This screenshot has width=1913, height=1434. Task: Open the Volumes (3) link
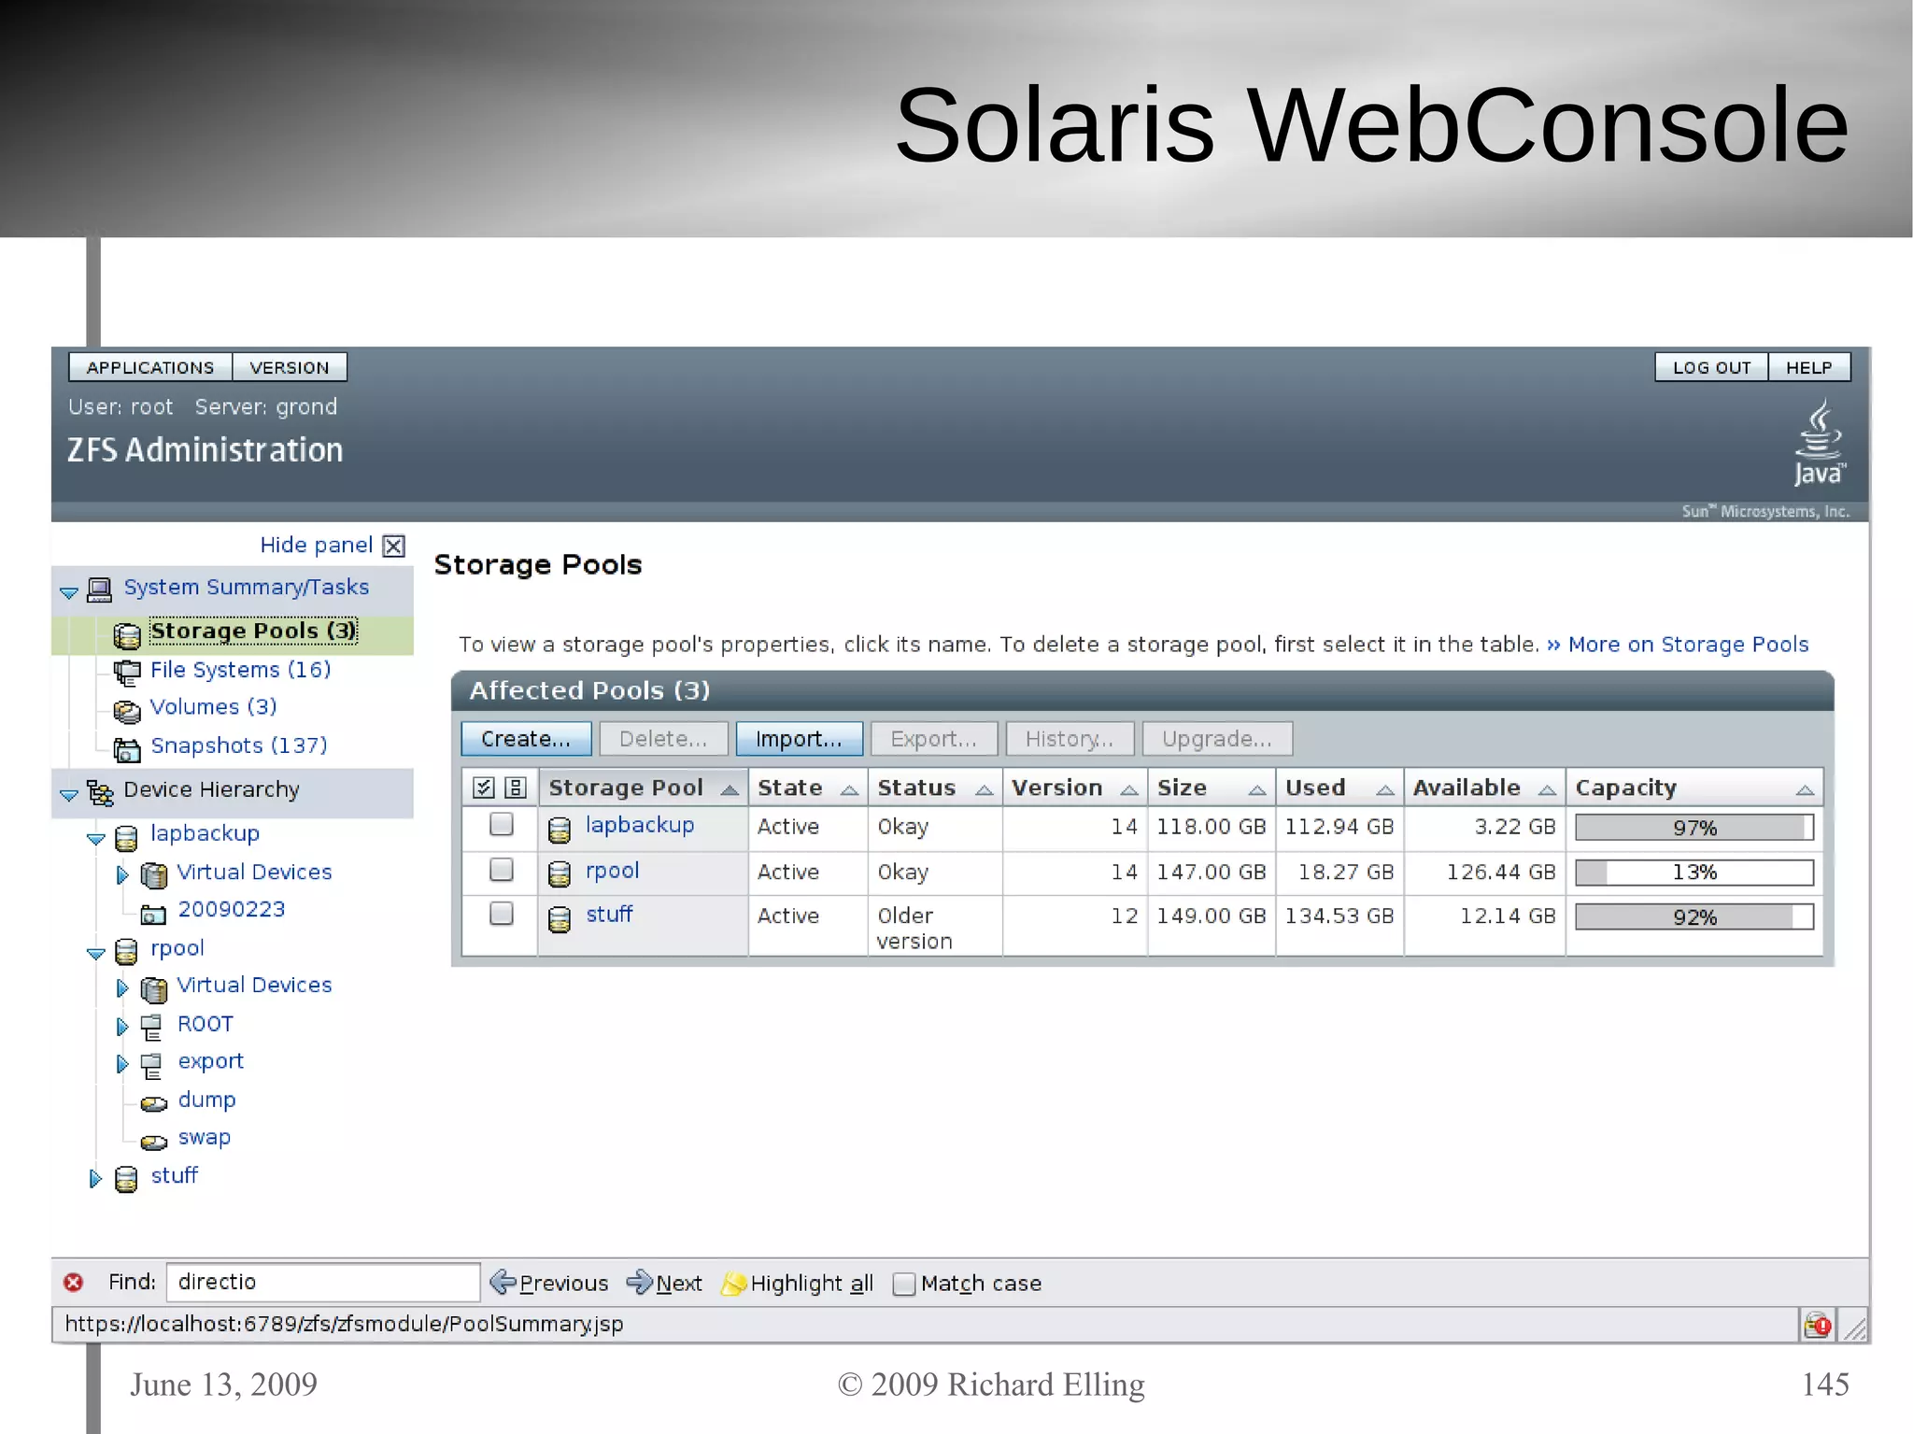coord(214,707)
